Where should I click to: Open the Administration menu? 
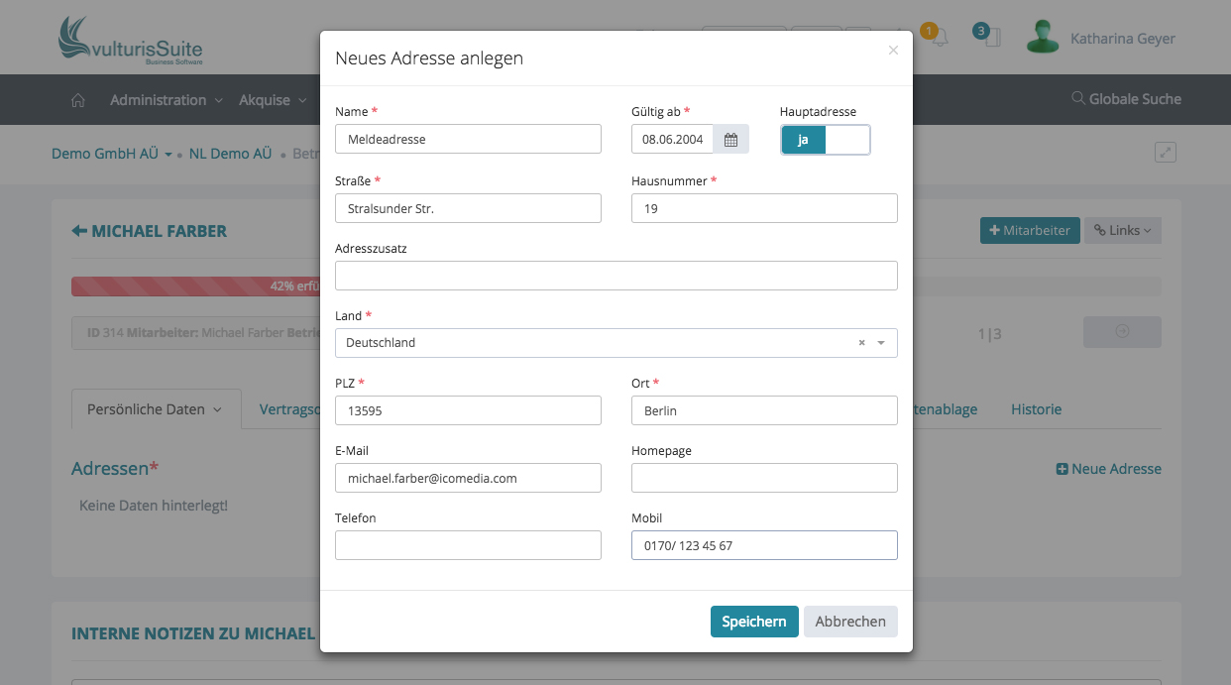(166, 100)
